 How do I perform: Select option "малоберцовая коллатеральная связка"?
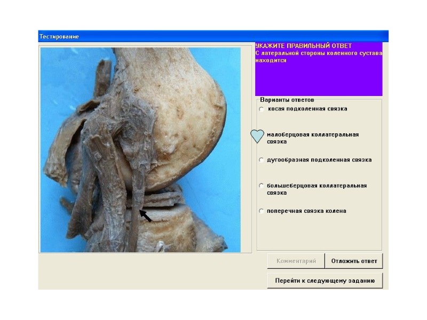(257, 136)
